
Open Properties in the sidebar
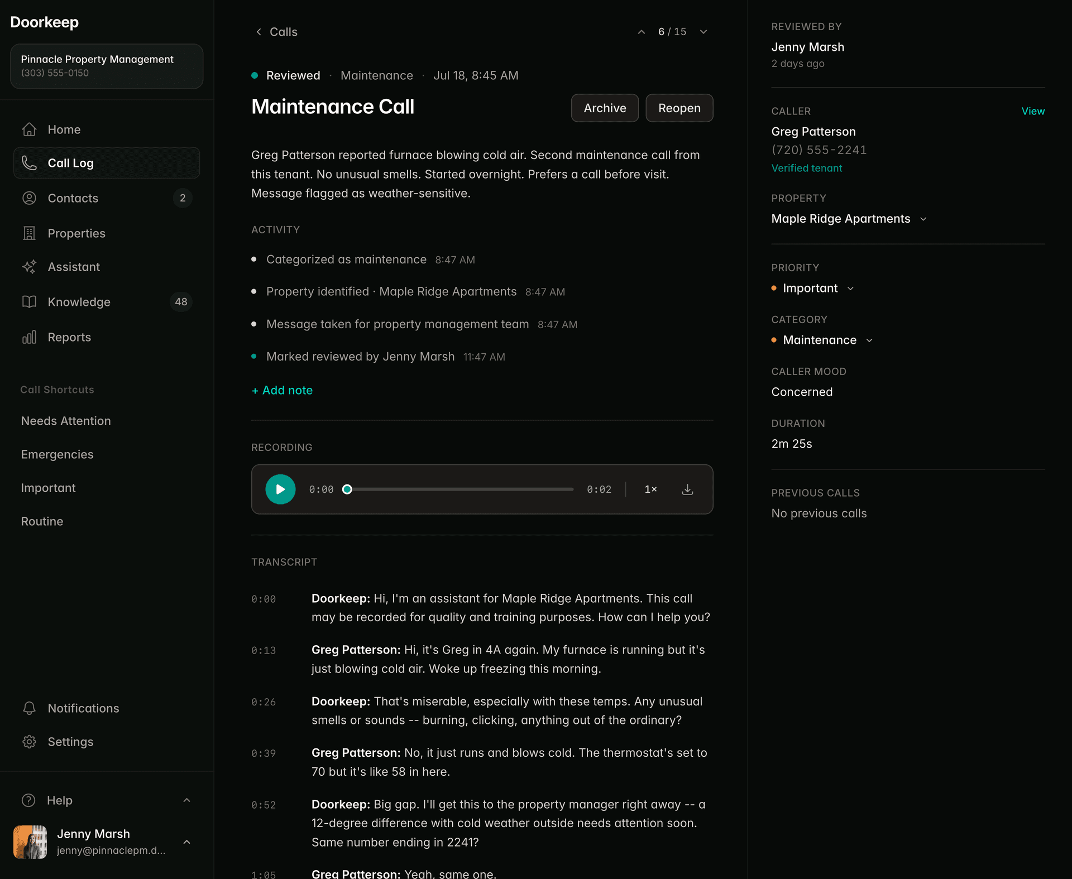click(x=107, y=233)
